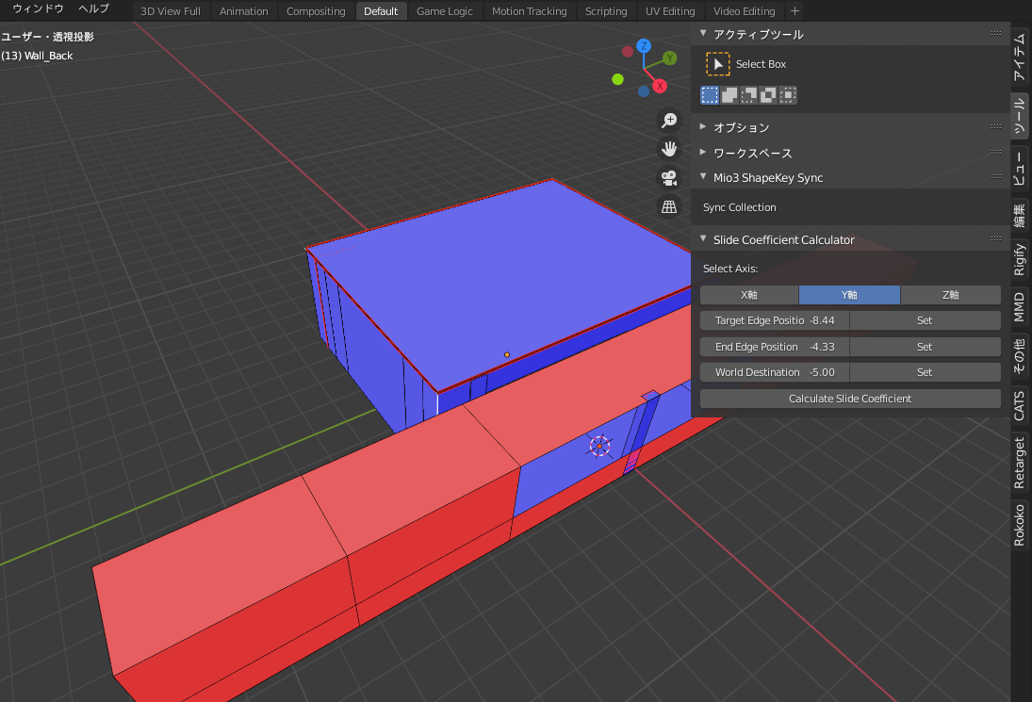The width and height of the screenshot is (1032, 702).
Task: Open the アイテム sidebar tab
Action: pos(1020,57)
